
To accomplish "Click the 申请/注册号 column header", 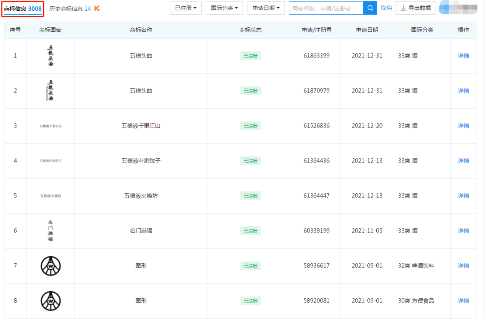I will tap(317, 30).
